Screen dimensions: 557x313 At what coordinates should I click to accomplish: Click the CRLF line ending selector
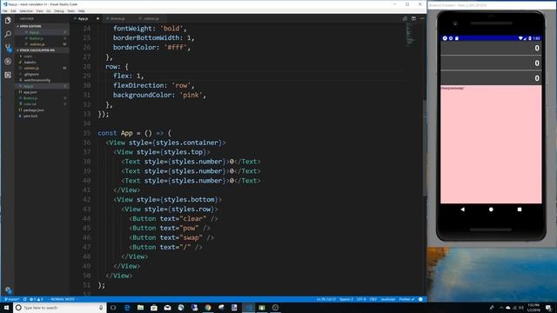pyautogui.click(x=373, y=299)
